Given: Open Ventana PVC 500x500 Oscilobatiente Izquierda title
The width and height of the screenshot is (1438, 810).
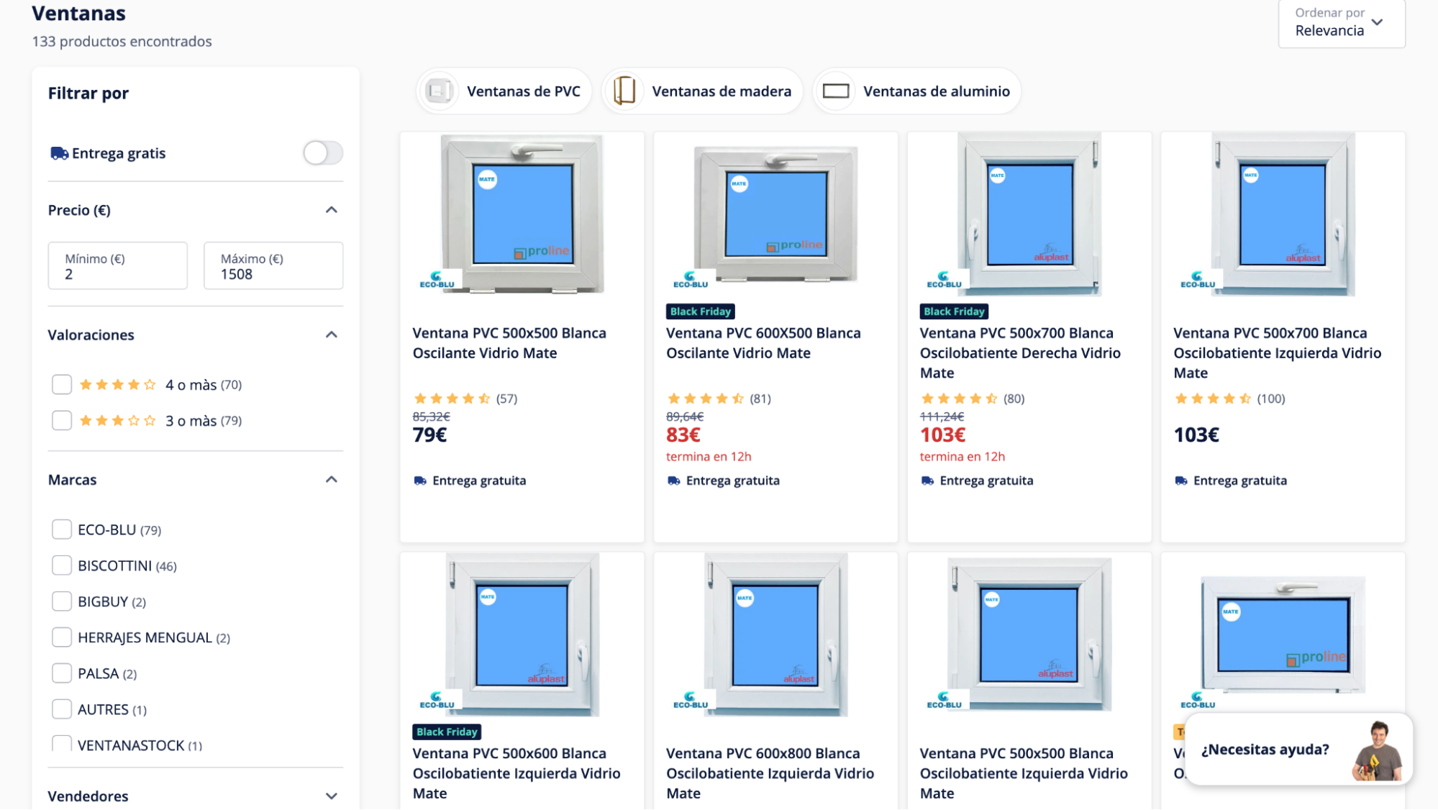Looking at the screenshot, I should click(x=1024, y=773).
